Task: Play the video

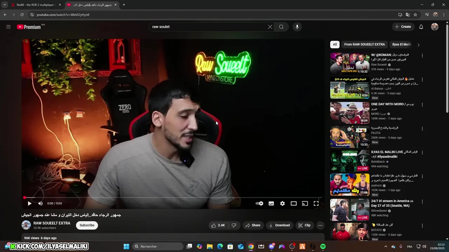Action: (x=29, y=203)
